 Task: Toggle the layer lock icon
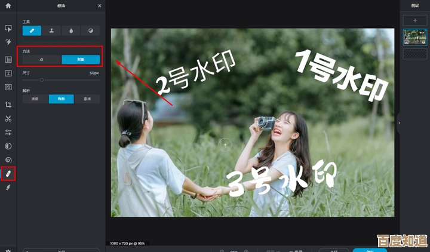(423, 42)
